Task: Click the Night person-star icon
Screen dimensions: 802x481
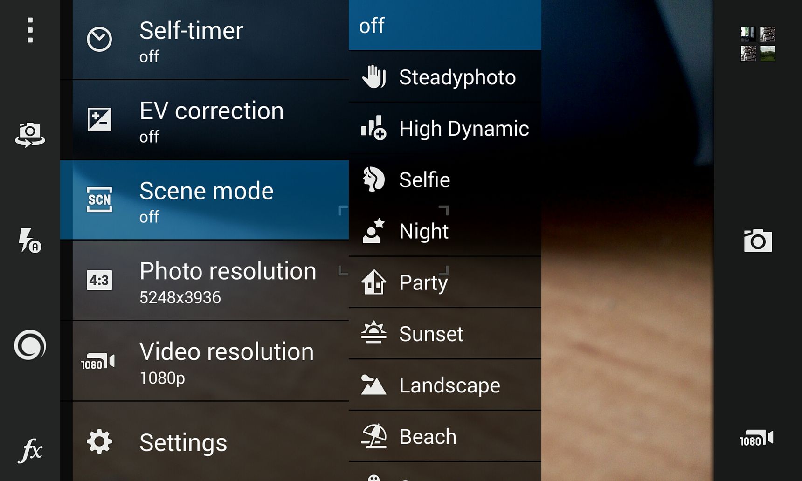Action: (373, 231)
